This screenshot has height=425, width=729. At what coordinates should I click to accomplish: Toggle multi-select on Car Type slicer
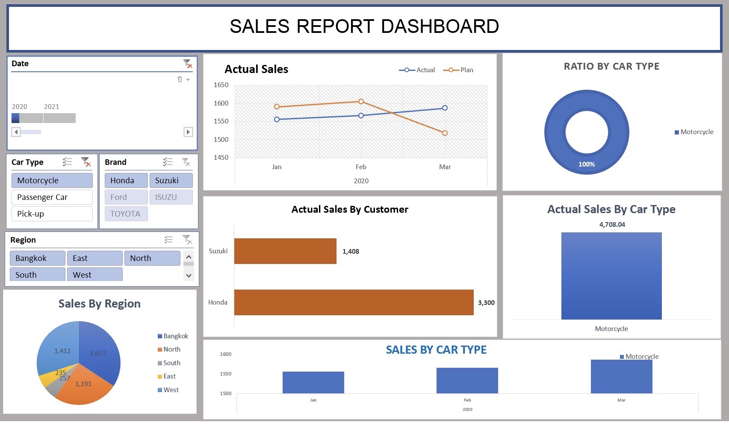click(67, 162)
